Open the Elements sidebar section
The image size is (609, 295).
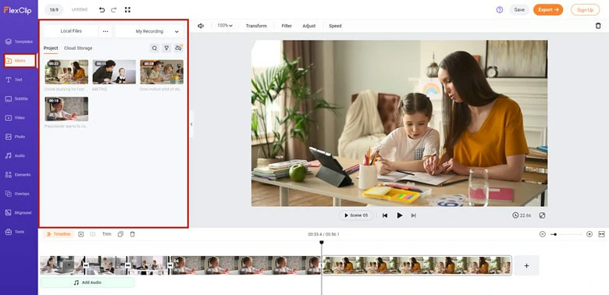[x=19, y=175]
